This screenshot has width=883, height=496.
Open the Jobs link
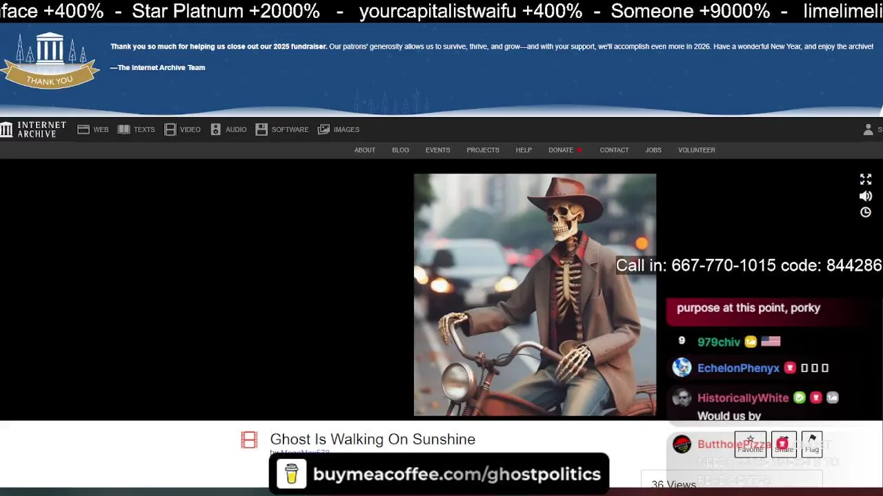(653, 150)
